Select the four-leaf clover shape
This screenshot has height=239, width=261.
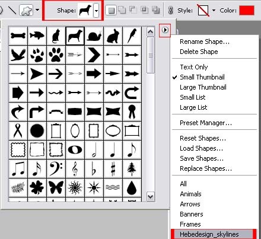(x=37, y=187)
